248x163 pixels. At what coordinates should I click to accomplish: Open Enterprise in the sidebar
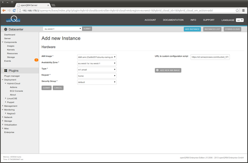tap(9, 132)
